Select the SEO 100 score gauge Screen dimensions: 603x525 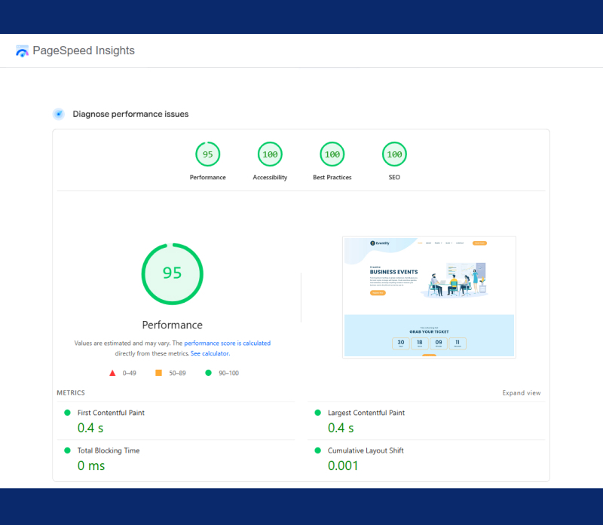click(393, 154)
